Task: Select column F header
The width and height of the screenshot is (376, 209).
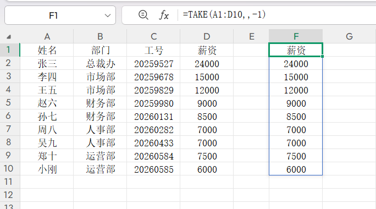Action: (x=296, y=36)
